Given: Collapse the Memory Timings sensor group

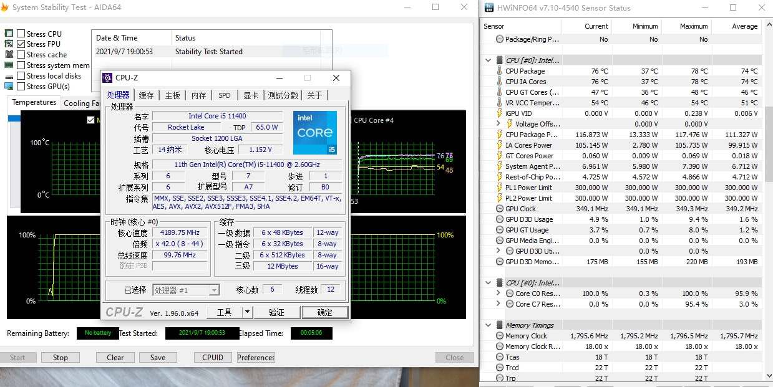Looking at the screenshot, I should 488,325.
